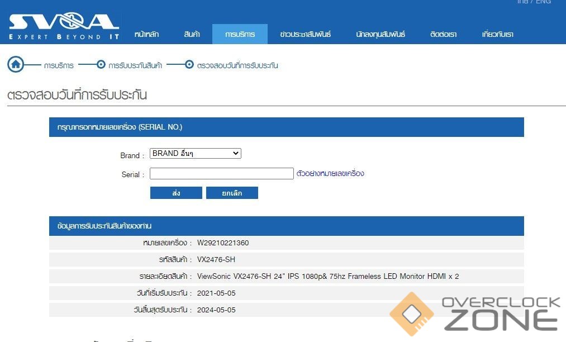Select product code VX2476-SH
Image resolution: width=566 pixels, height=342 pixels.
tap(216, 259)
